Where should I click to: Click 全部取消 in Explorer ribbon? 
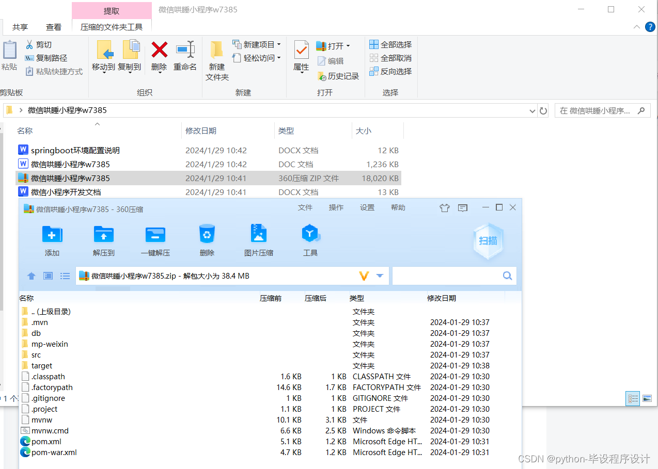pos(390,58)
